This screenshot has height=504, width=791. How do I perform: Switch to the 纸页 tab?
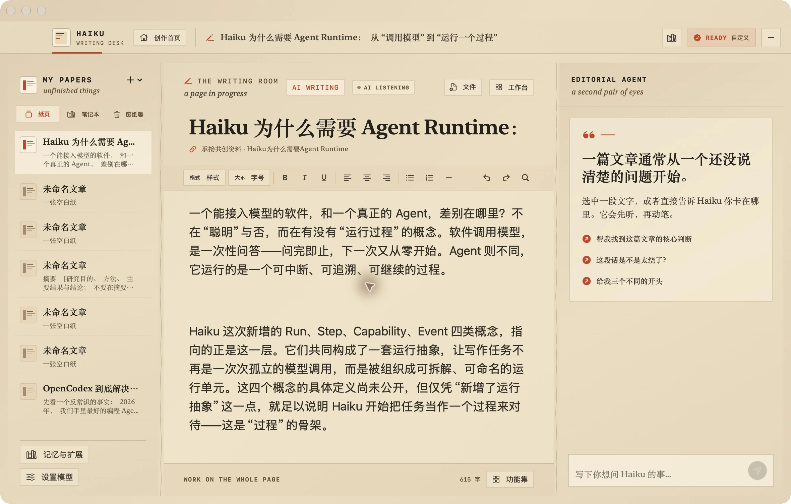(x=38, y=114)
